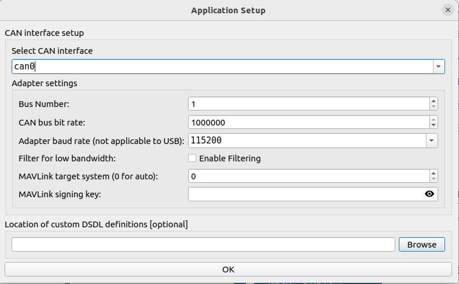This screenshot has height=284, width=459.
Task: Click the custom DSDL definitions path field
Action: coord(203,245)
